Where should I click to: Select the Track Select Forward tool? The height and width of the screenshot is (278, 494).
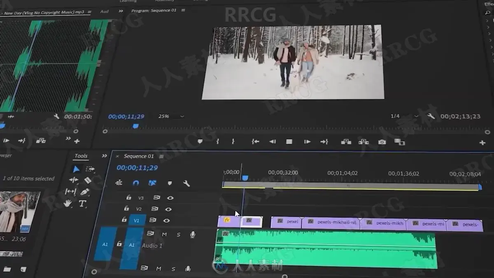point(90,169)
